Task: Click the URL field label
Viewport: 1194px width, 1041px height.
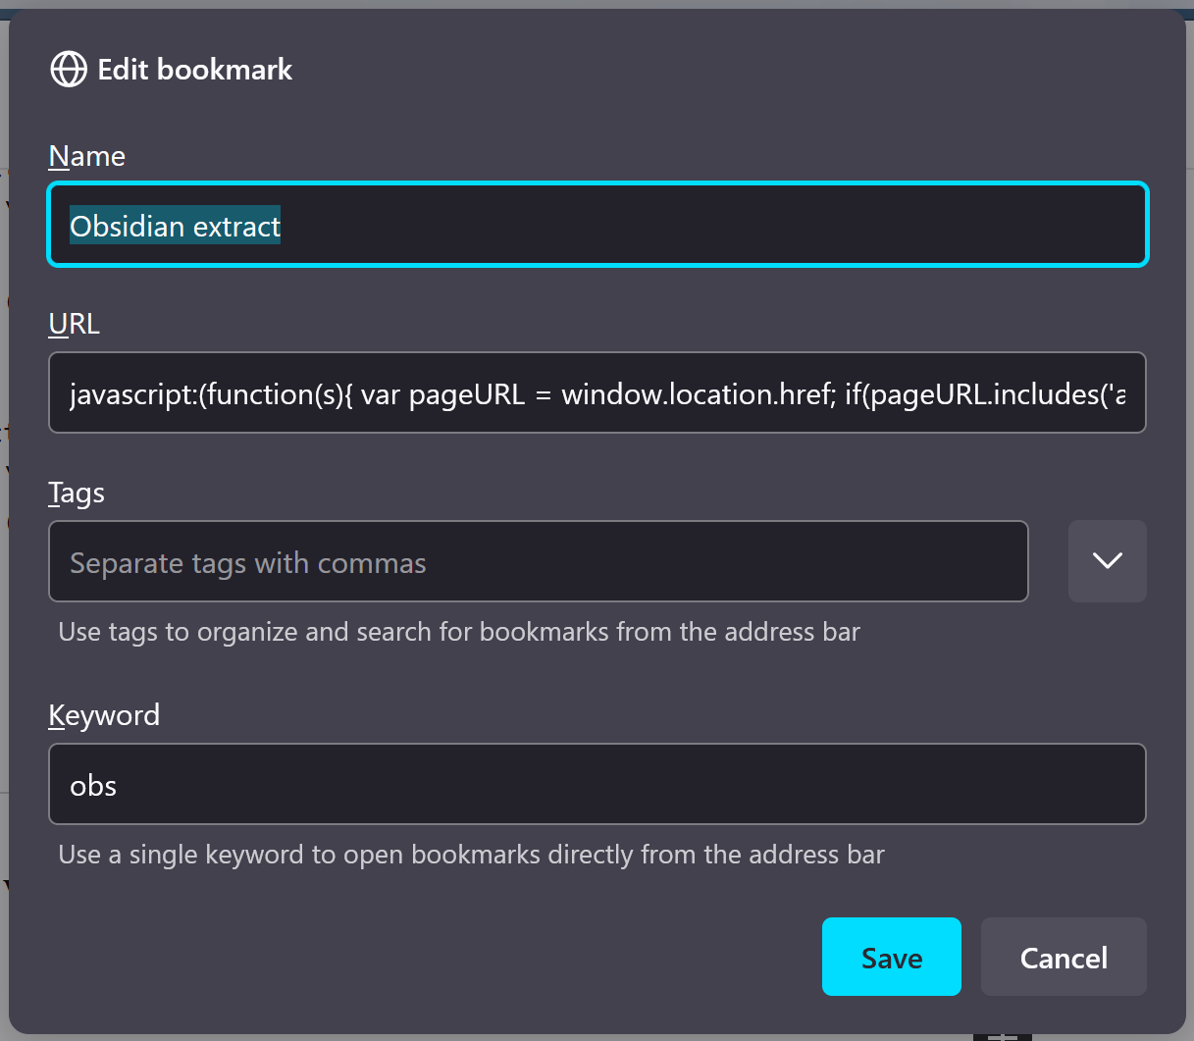Action: tap(75, 324)
